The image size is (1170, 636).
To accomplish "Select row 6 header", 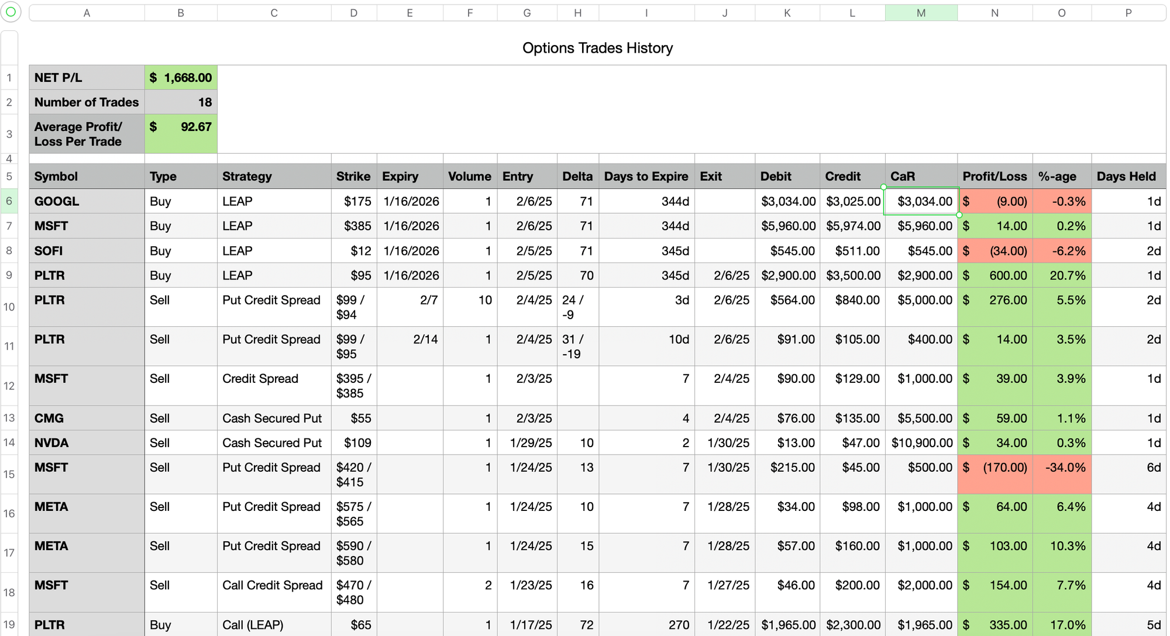I will tap(9, 201).
